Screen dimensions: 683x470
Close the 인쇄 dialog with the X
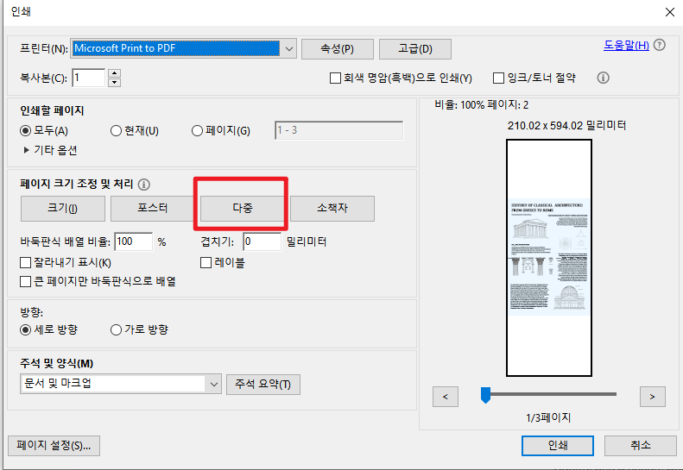[670, 12]
